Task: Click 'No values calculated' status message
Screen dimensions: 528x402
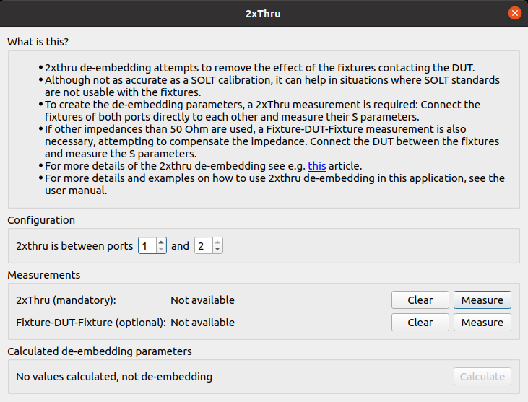Action: [x=114, y=377]
